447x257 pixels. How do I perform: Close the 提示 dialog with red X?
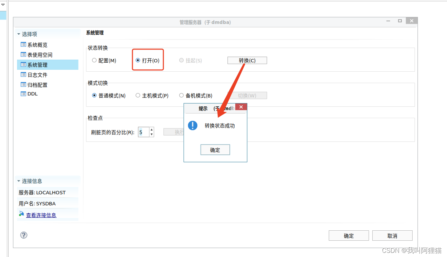coord(241,107)
